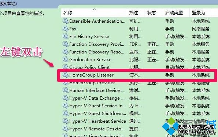Select the Function Discovery Provi... service name
218x137 pixels.
click(97, 44)
